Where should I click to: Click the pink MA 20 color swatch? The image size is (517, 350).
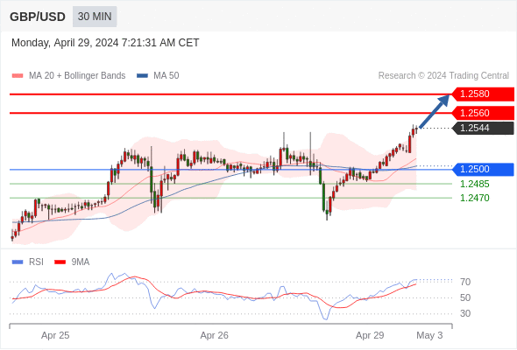18,76
